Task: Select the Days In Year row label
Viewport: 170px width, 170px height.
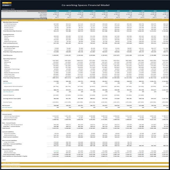Action: (43, 16)
